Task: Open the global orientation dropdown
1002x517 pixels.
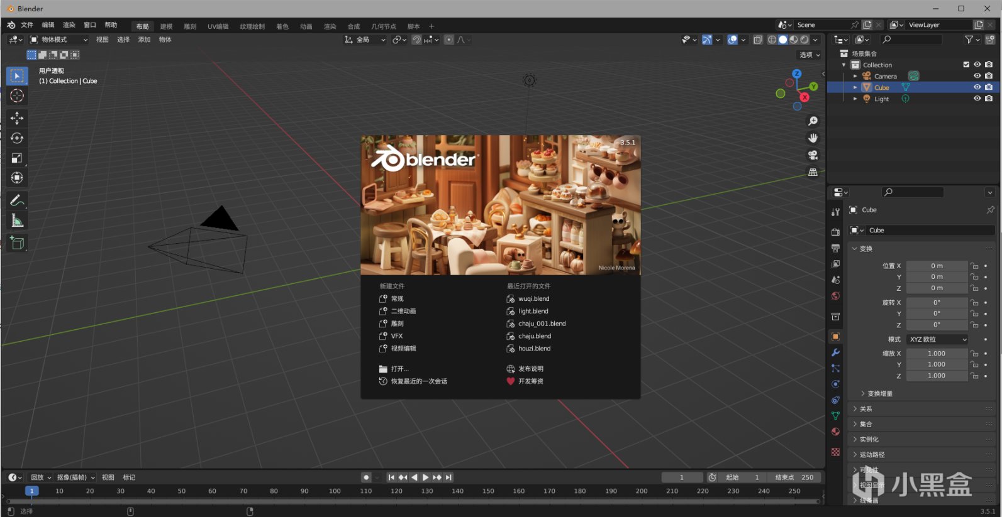Action: (x=365, y=40)
